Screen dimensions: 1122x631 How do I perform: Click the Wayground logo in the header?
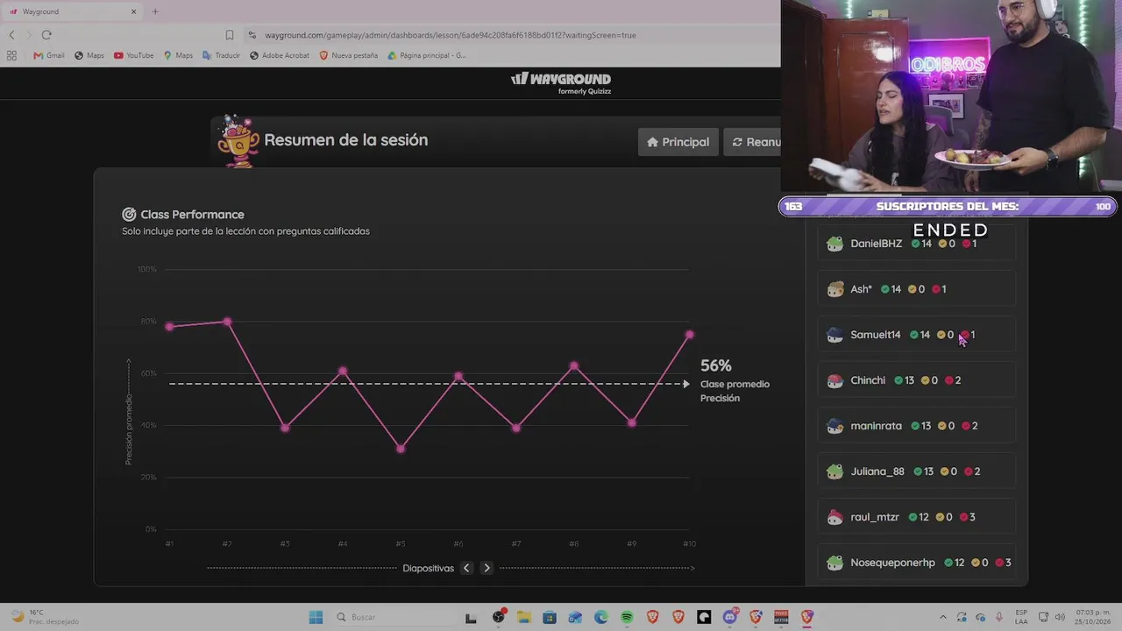[561, 82]
